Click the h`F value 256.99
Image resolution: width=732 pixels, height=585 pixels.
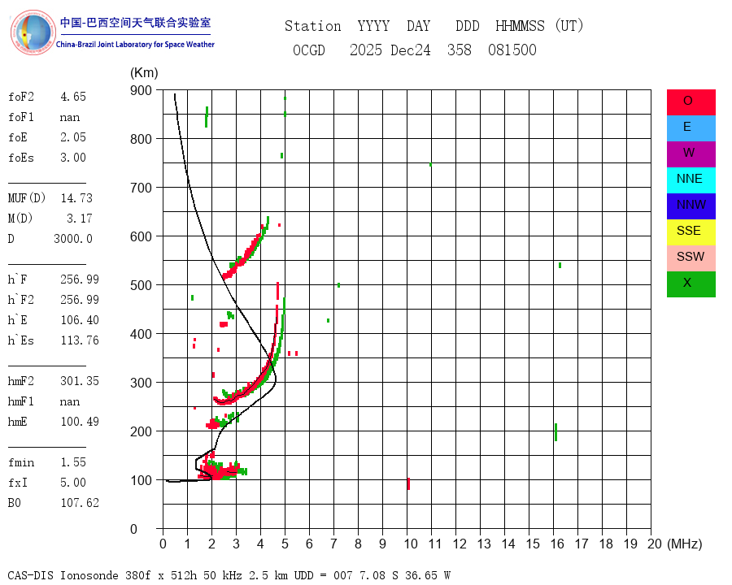tap(80, 279)
